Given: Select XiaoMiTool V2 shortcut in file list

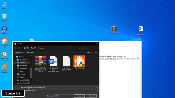Looking at the screenshot, I should (x=79, y=62).
